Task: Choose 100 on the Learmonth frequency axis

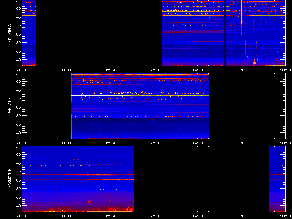Action: pyautogui.click(x=18, y=180)
